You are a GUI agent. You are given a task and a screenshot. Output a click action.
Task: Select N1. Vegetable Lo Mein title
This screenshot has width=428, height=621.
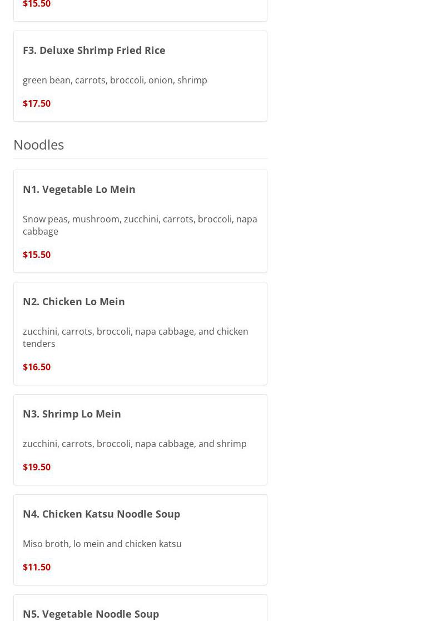(79, 189)
